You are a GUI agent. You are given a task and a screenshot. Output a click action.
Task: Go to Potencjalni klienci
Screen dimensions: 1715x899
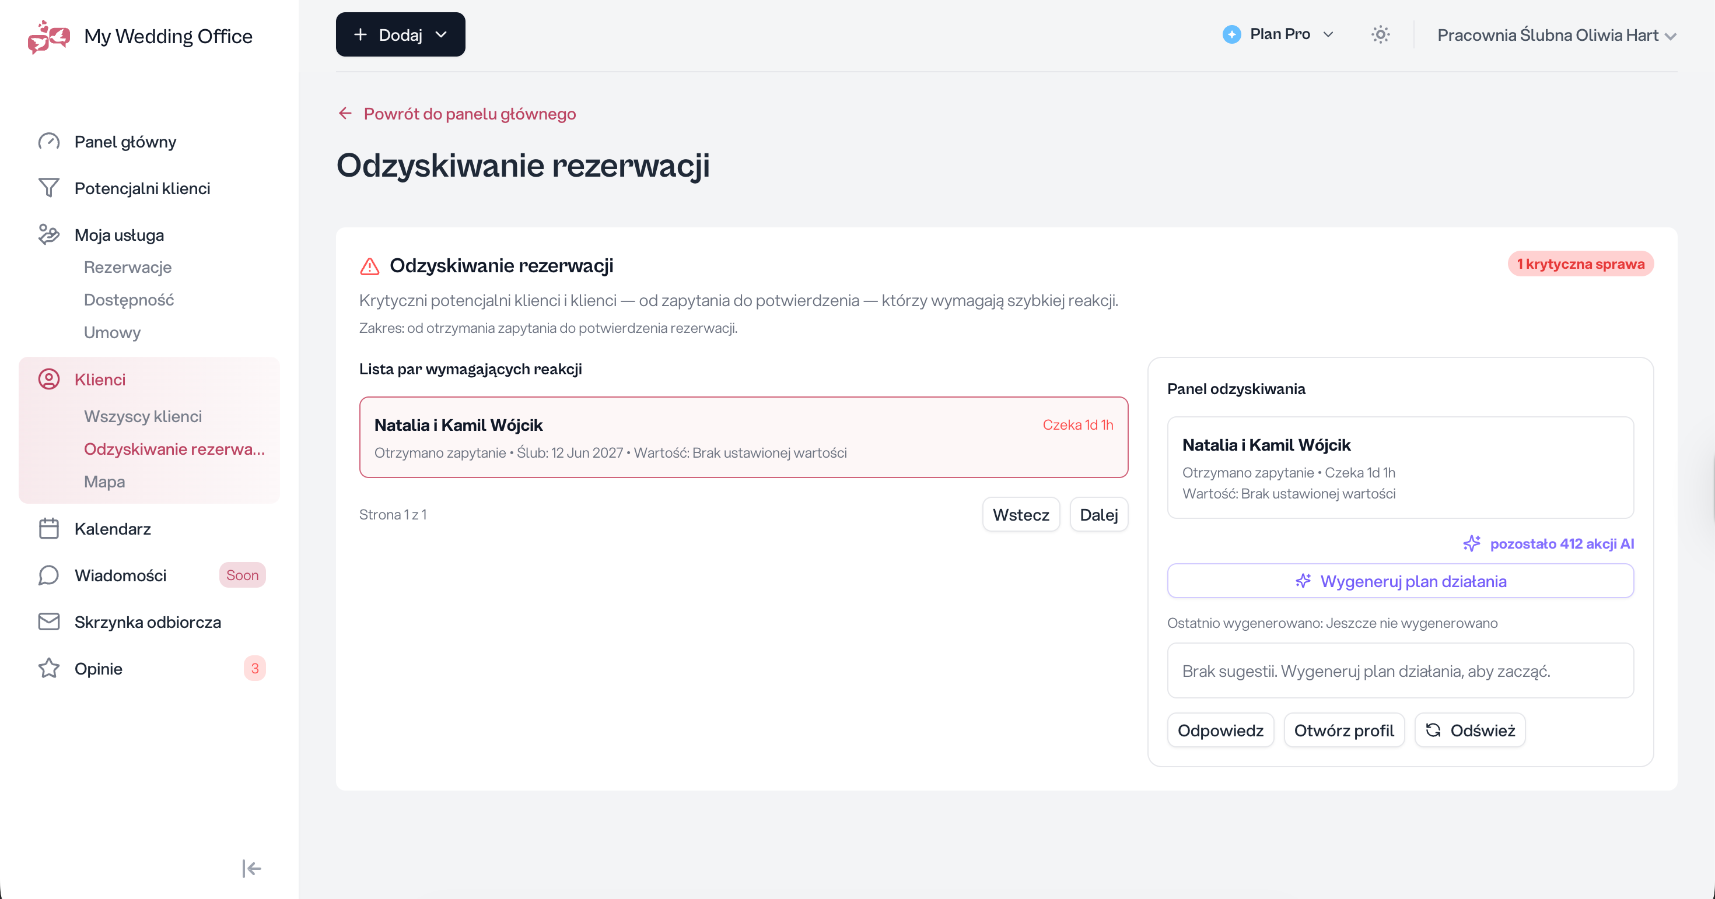click(142, 188)
